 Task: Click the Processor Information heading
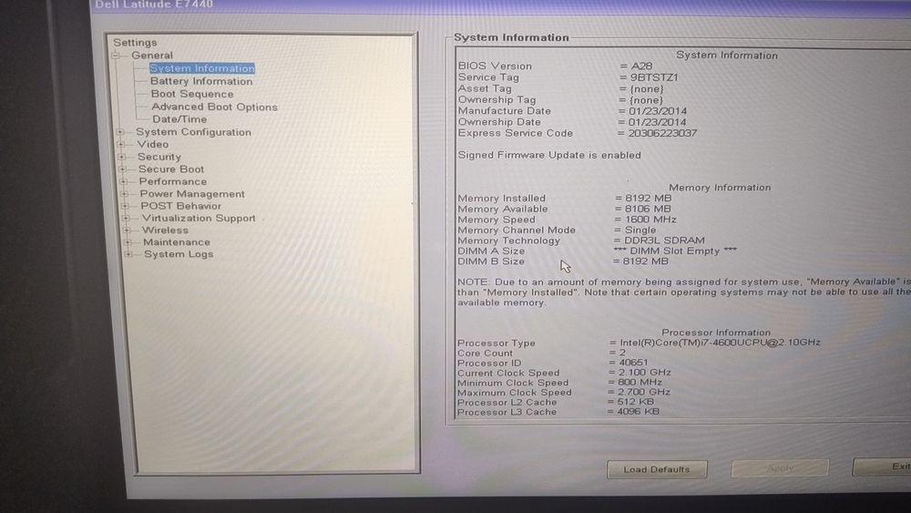pyautogui.click(x=716, y=333)
